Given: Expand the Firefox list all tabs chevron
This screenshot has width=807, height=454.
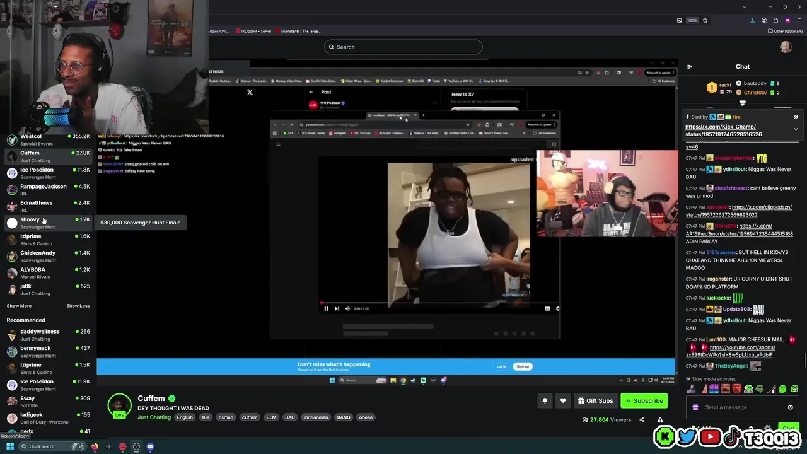Looking at the screenshot, I should tap(745, 7).
